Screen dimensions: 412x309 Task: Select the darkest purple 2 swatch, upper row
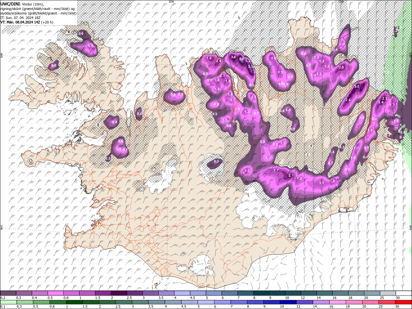(x=119, y=293)
